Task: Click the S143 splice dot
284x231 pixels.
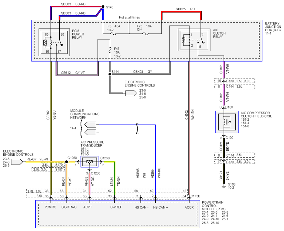Action: pyautogui.click(x=103, y=7)
